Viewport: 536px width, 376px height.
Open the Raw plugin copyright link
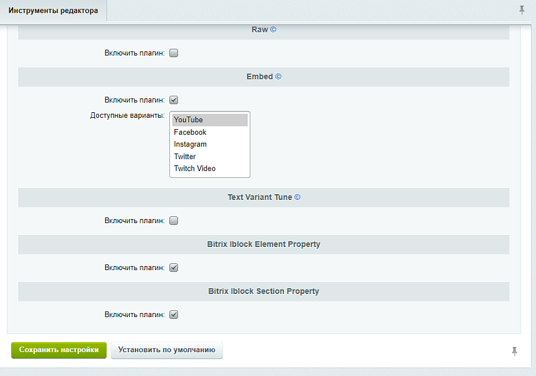click(x=273, y=29)
